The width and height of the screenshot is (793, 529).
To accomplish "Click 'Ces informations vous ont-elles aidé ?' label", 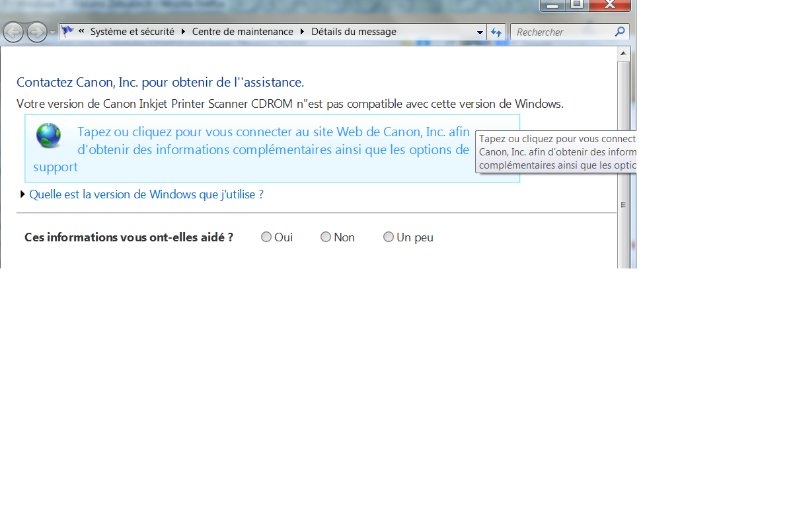I will coord(129,237).
